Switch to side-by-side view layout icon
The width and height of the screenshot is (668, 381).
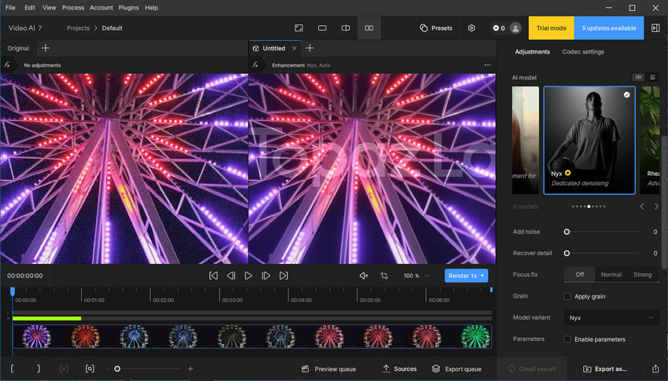[369, 28]
